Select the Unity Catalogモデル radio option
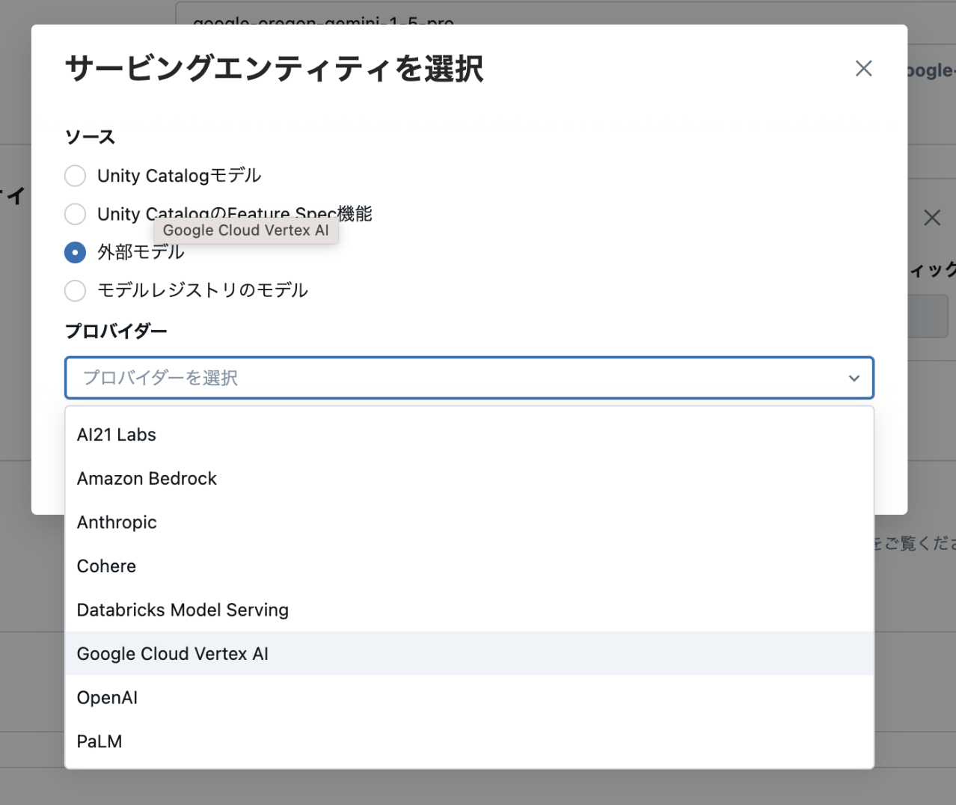Screen dimensions: 956x805 tap(75, 176)
